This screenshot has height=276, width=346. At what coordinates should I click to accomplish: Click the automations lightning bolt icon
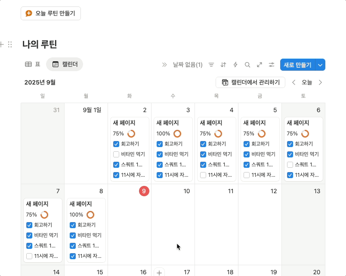click(x=235, y=65)
